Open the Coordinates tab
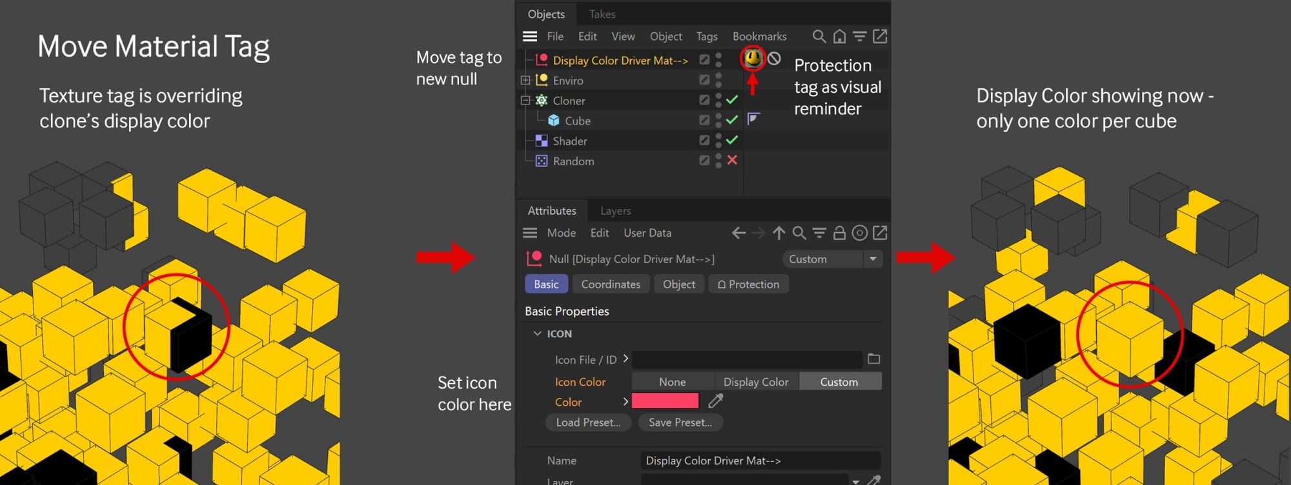 point(611,284)
